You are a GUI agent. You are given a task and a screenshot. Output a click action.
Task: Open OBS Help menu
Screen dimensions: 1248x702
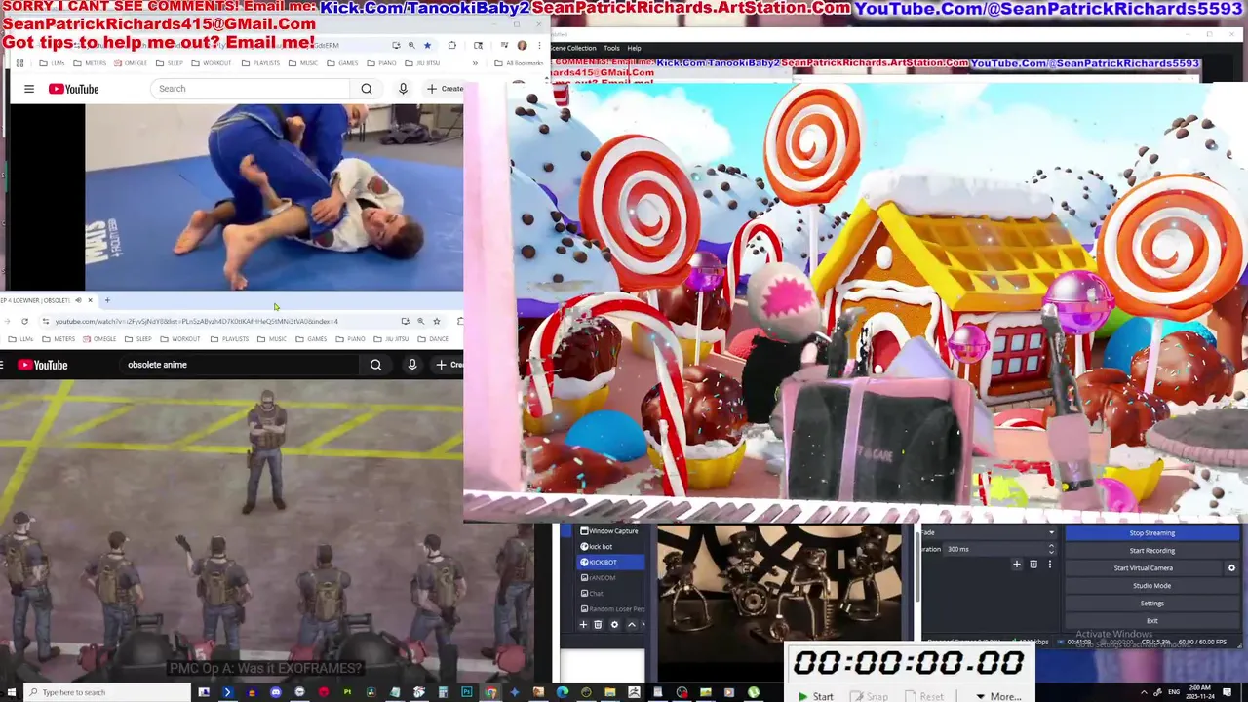click(634, 48)
